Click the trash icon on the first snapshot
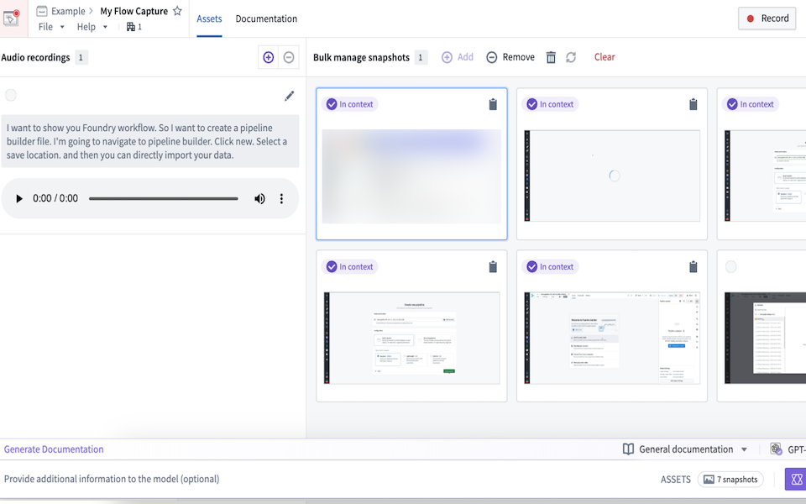This screenshot has width=806, height=504. (493, 104)
